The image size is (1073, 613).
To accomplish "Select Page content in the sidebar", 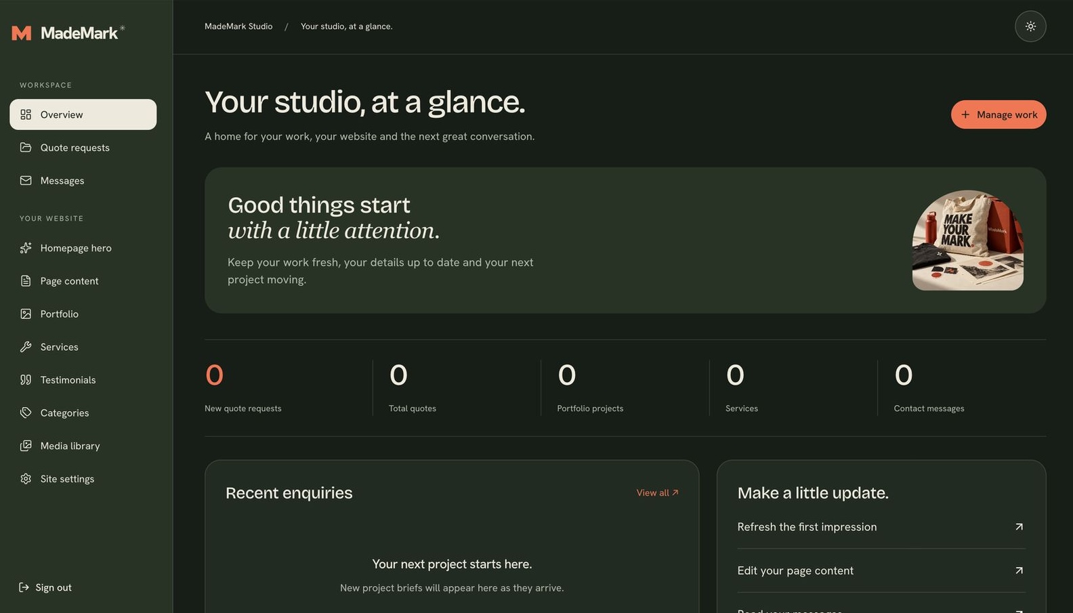I will [x=83, y=281].
